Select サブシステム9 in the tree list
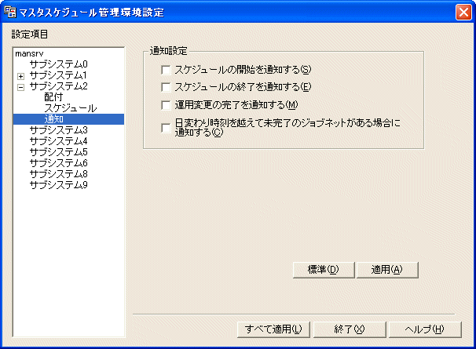This screenshot has width=476, height=349. pyautogui.click(x=58, y=184)
